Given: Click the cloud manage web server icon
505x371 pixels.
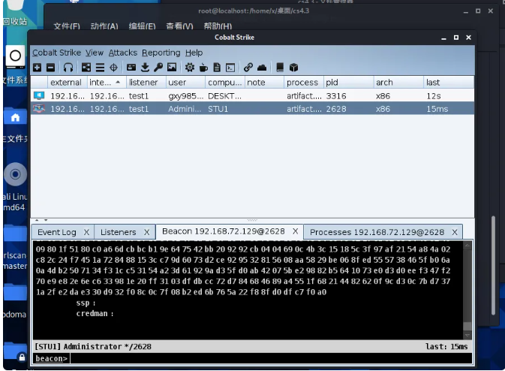Looking at the screenshot, I should 262,68.
